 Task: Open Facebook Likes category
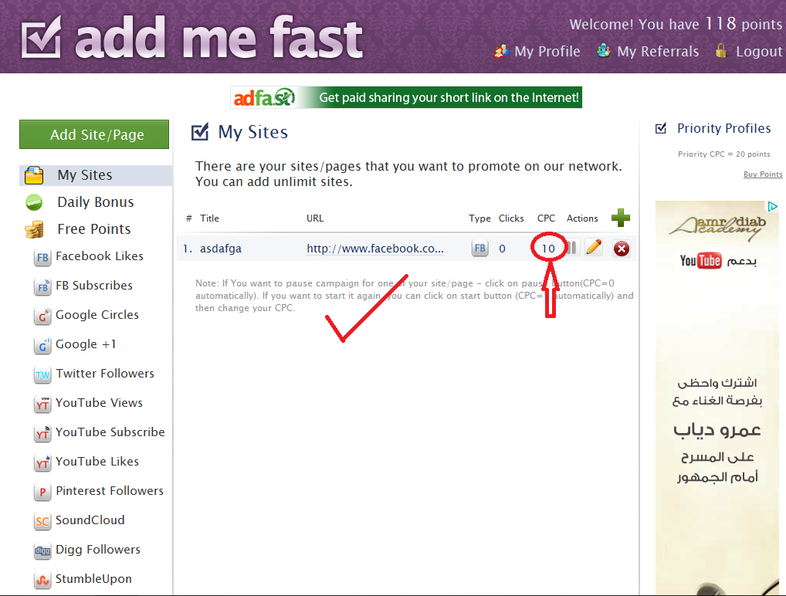[x=100, y=256]
